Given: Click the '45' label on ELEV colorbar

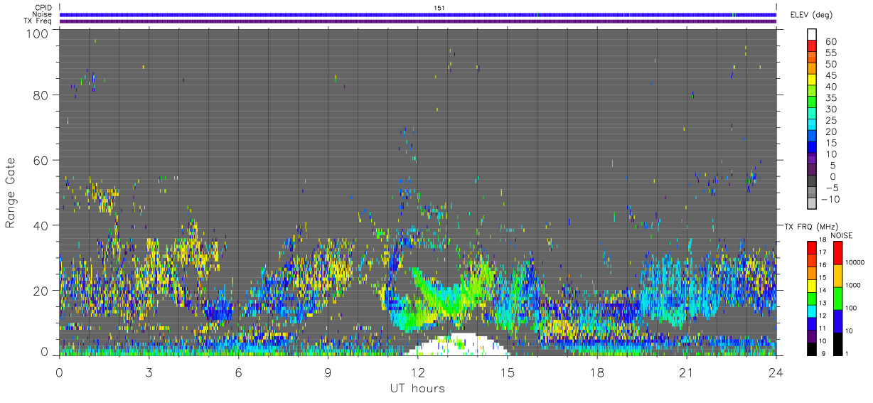Looking at the screenshot, I should pyautogui.click(x=830, y=75).
